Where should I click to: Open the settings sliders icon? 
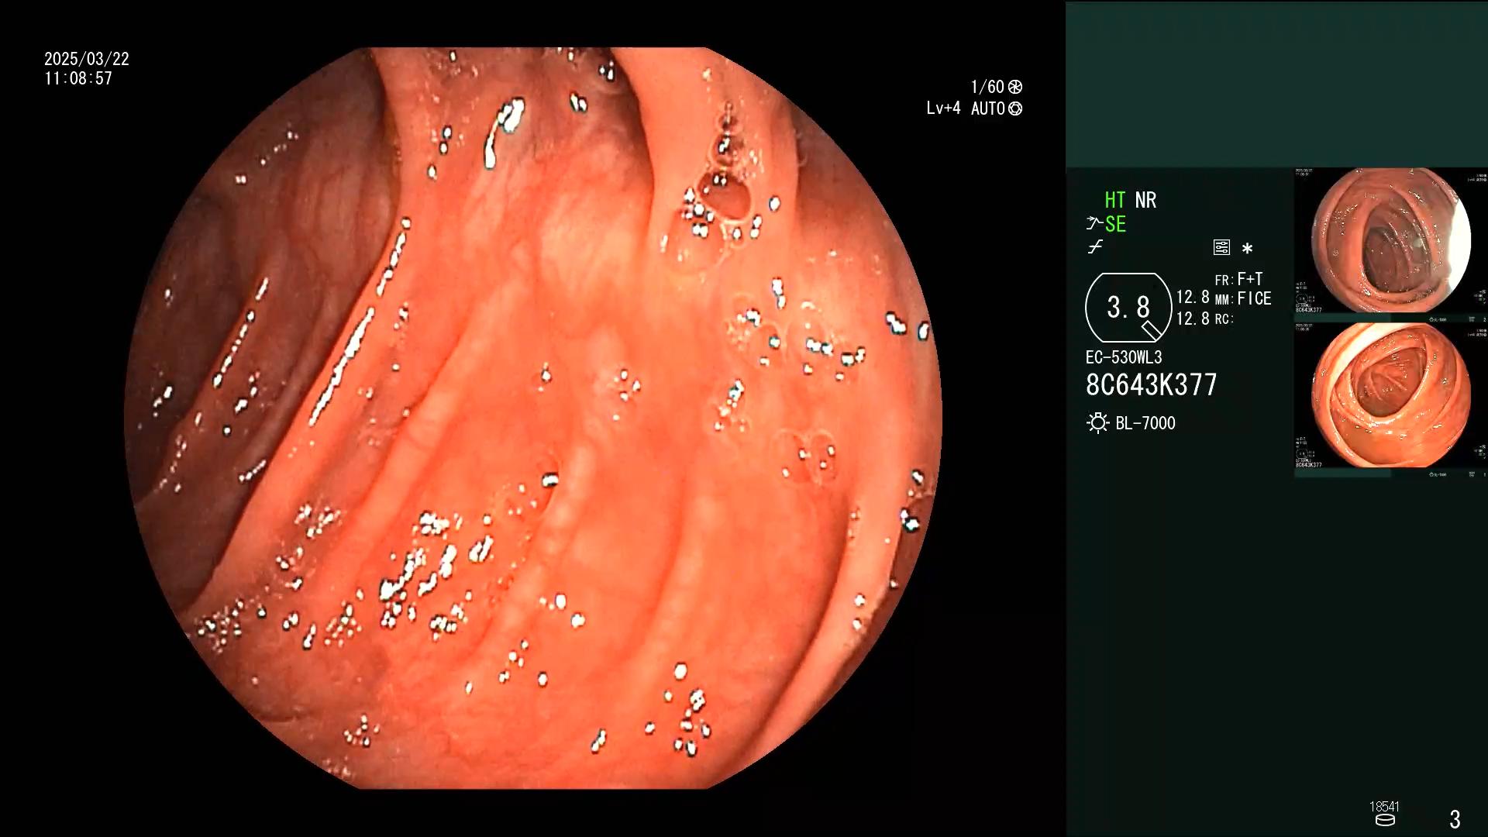click(1221, 247)
